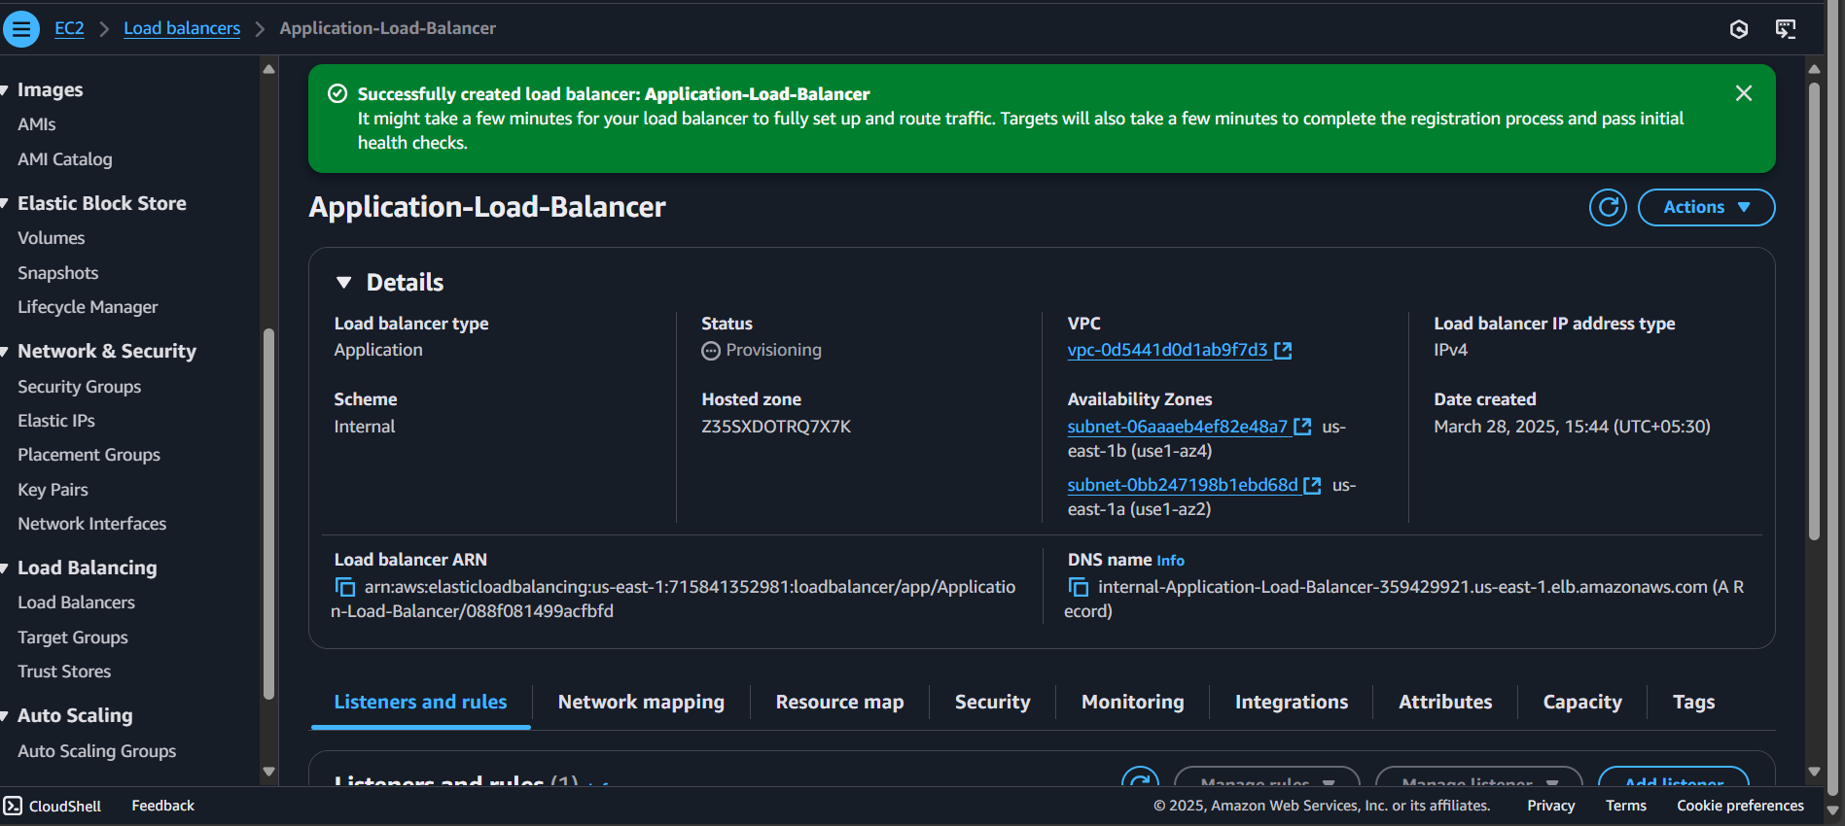Refresh the load balancer details

point(1609,207)
